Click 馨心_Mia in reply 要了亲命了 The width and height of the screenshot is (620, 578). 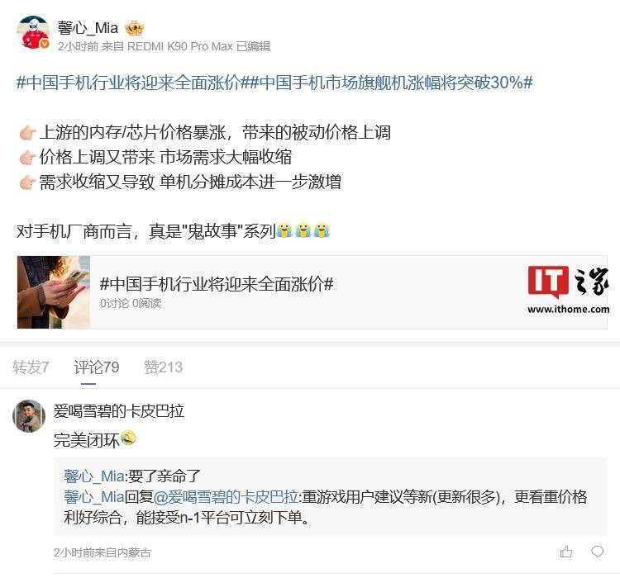94,476
